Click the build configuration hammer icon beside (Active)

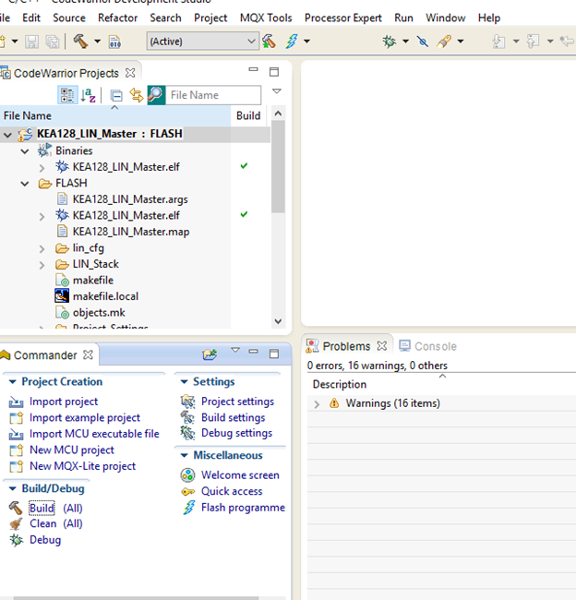click(x=269, y=42)
